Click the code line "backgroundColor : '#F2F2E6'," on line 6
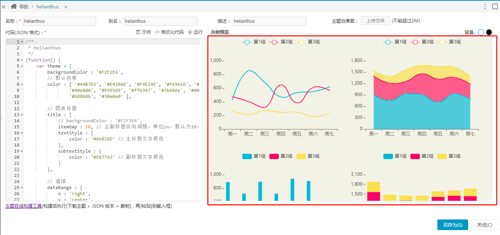 85,72
